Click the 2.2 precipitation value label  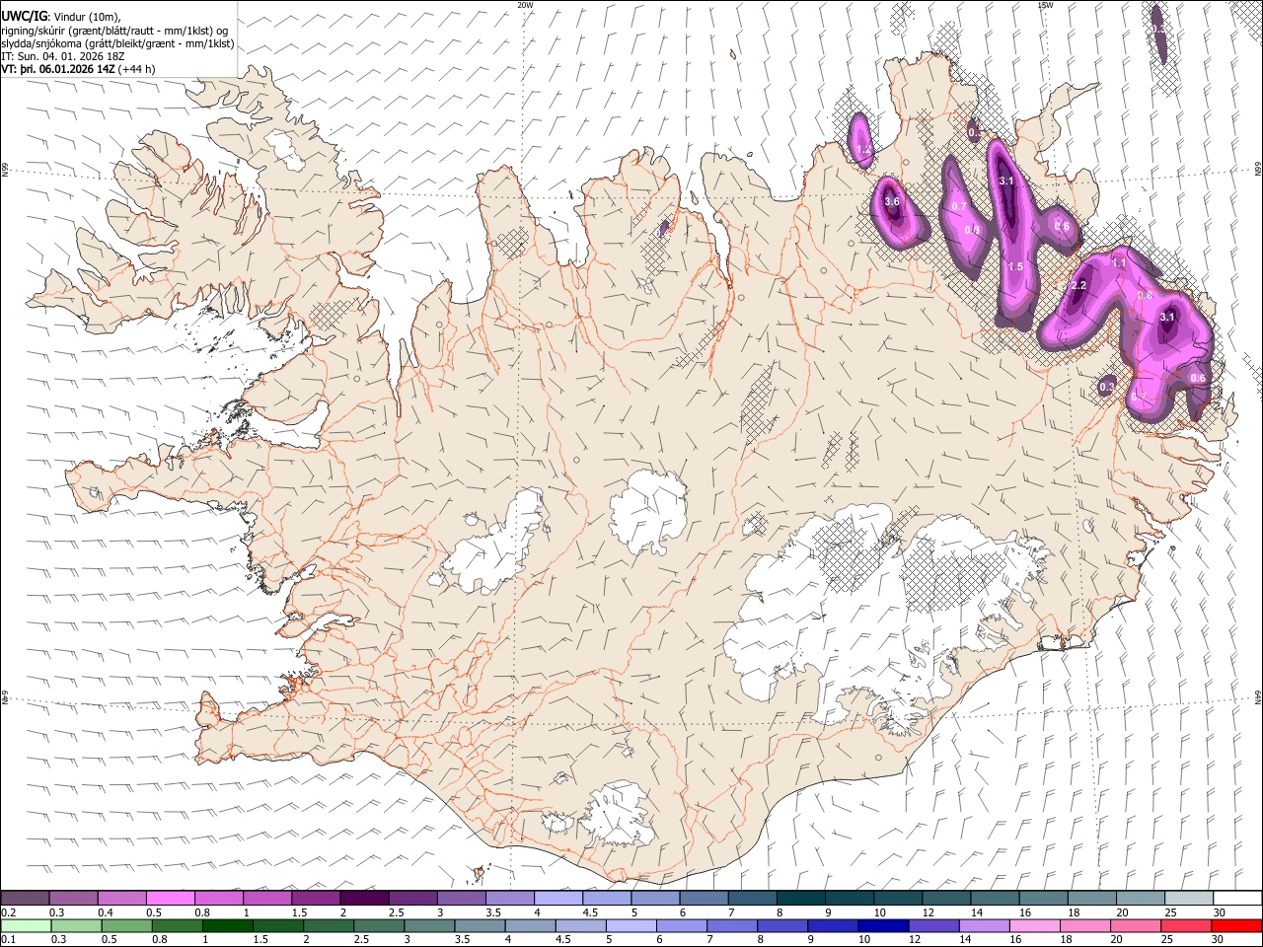tap(1077, 285)
